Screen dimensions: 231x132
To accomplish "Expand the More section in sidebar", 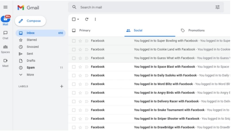I will click(x=30, y=75).
